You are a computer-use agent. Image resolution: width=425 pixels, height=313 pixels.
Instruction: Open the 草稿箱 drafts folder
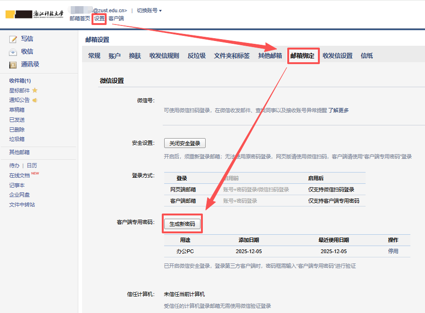[x=17, y=110]
